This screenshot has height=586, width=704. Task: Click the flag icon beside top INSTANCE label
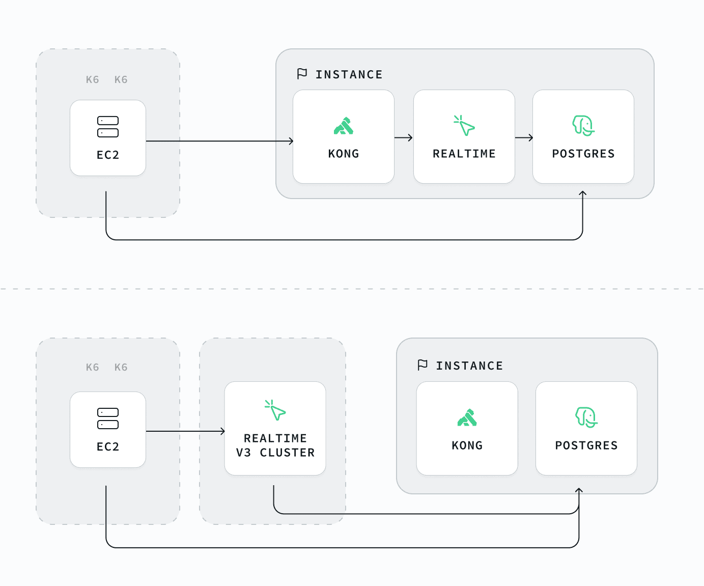(x=302, y=74)
